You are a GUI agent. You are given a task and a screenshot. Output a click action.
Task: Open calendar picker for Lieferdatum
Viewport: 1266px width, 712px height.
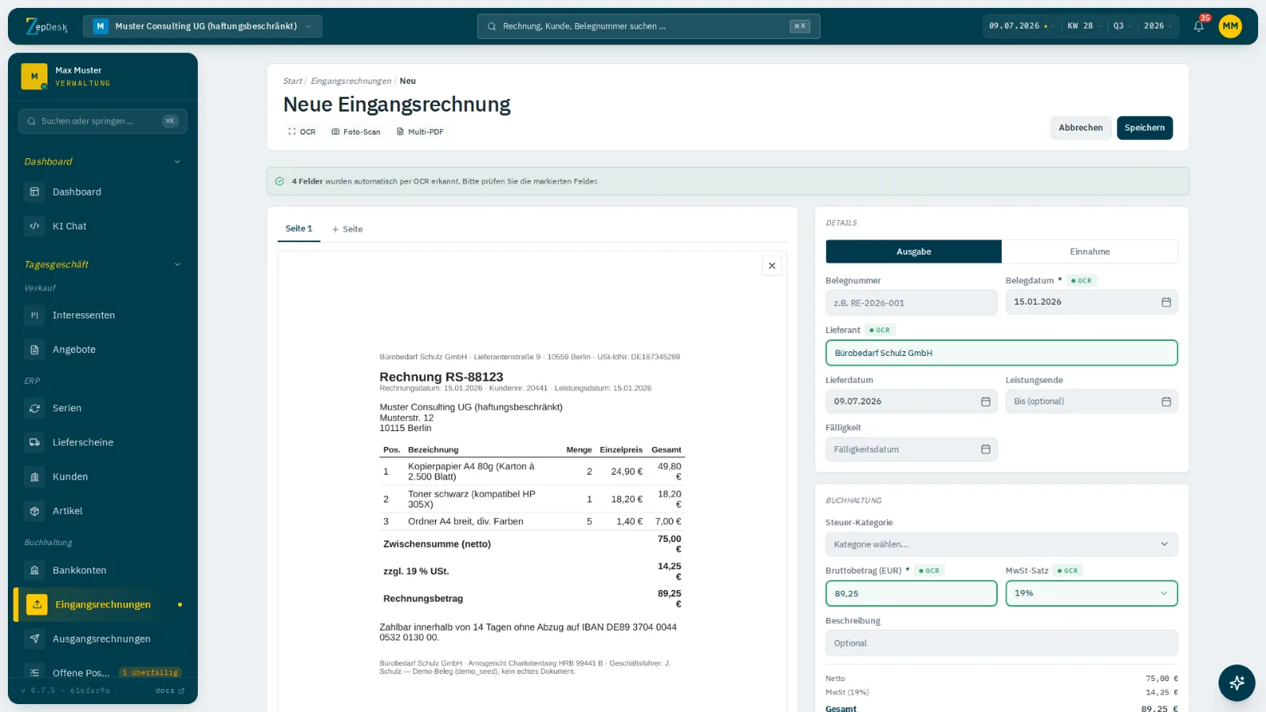tap(985, 402)
